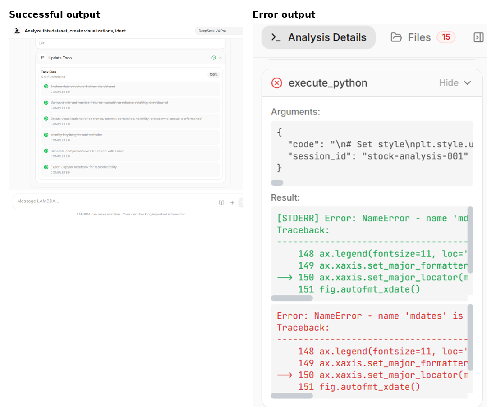Toggle the 'Export Jupyter notebook' task check
This screenshot has width=496, height=416.
coord(46,167)
